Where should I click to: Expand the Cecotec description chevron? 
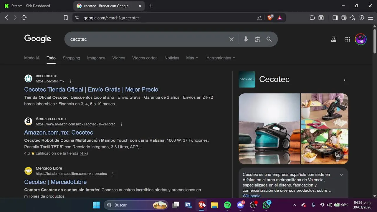341,175
